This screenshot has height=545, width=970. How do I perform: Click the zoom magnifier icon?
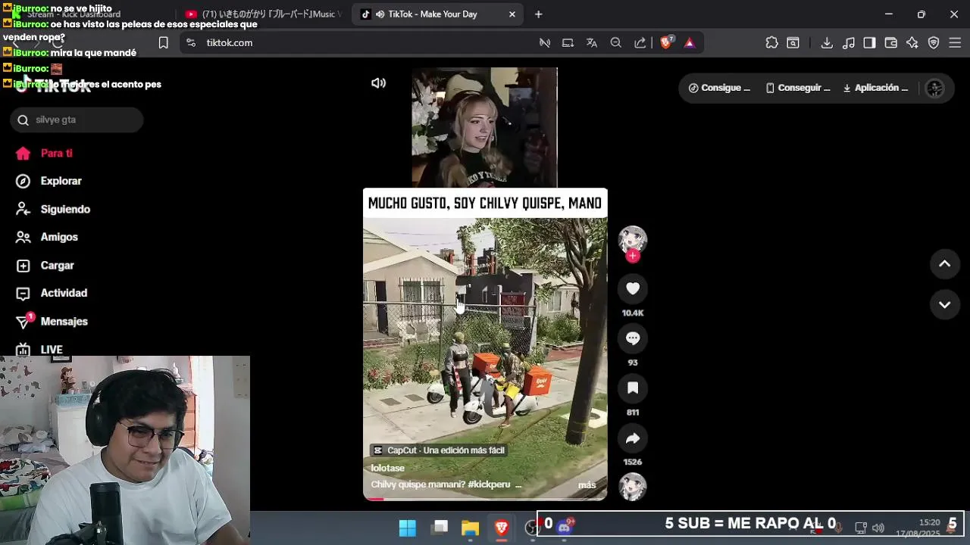[x=616, y=43]
